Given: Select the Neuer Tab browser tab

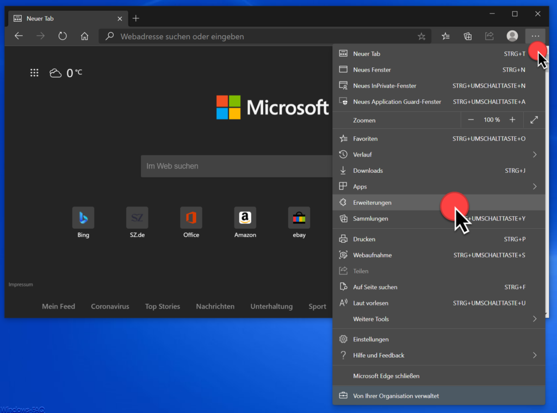Looking at the screenshot, I should (x=67, y=18).
